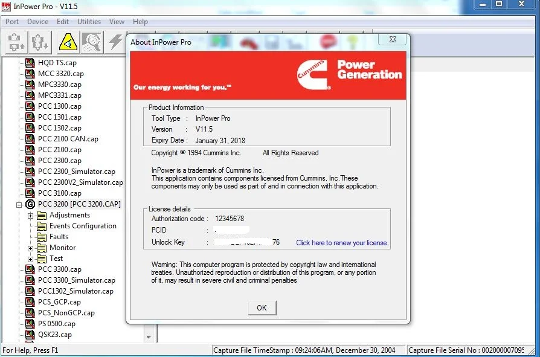Open the Device menu
This screenshot has width=540, height=357.
pyautogui.click(x=38, y=22)
